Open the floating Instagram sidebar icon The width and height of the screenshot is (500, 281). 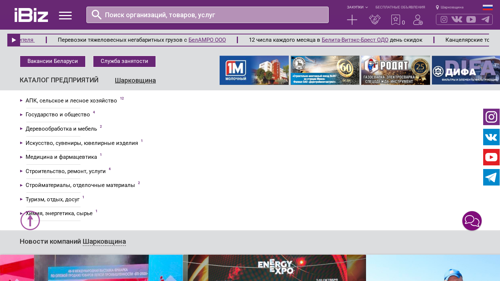[491, 117]
